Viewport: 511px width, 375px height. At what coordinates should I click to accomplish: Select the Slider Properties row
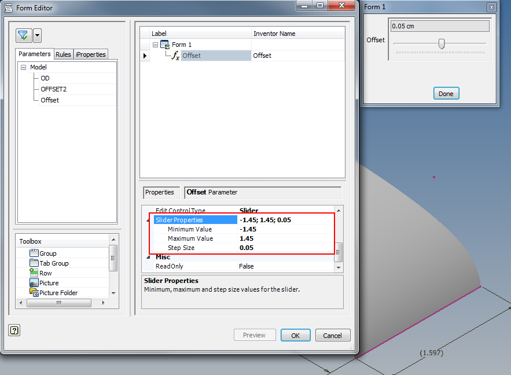(196, 220)
